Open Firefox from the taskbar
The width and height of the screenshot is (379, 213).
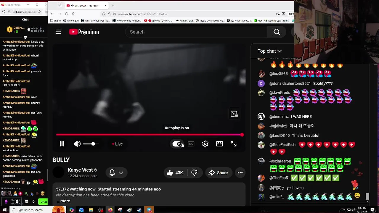click(x=110, y=210)
